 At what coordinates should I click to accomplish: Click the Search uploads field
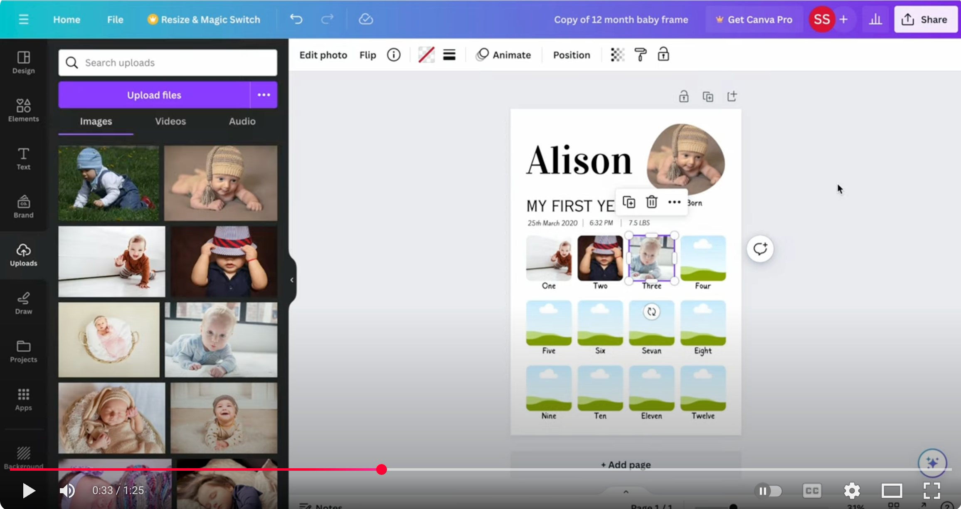(x=168, y=63)
